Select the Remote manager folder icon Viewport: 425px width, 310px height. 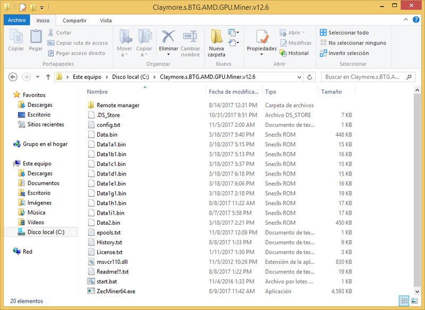pyautogui.click(x=91, y=105)
